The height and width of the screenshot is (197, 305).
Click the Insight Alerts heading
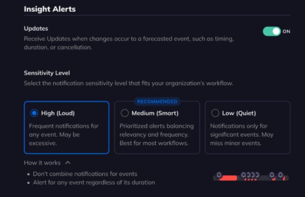click(50, 9)
